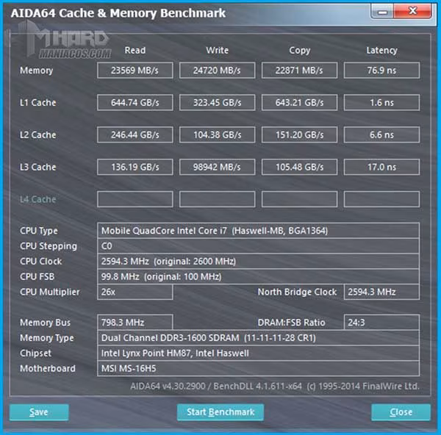Select Memory Bus value 798.3 MHz
Screen dimensions: 441x435
[x=135, y=323]
